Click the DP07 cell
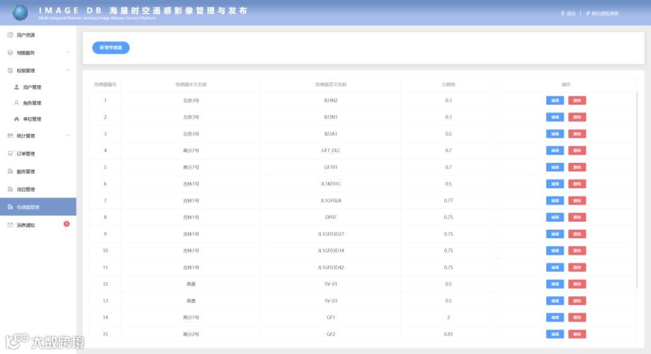 [331, 217]
